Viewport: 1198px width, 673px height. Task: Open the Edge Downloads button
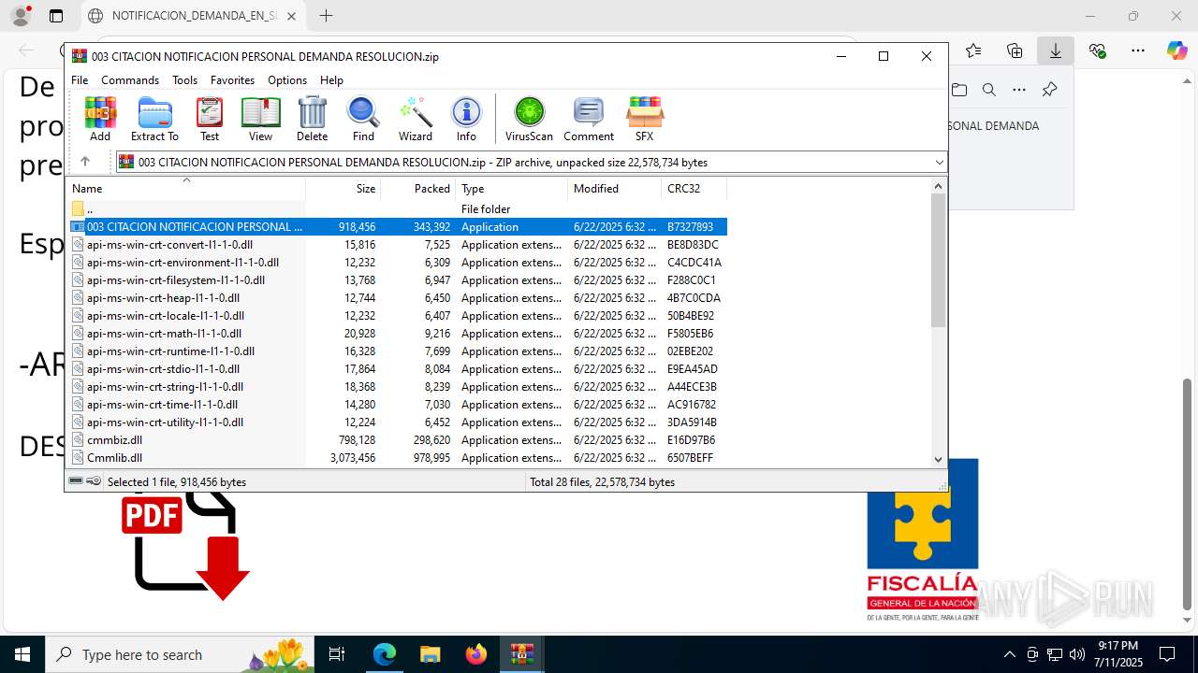[1056, 50]
